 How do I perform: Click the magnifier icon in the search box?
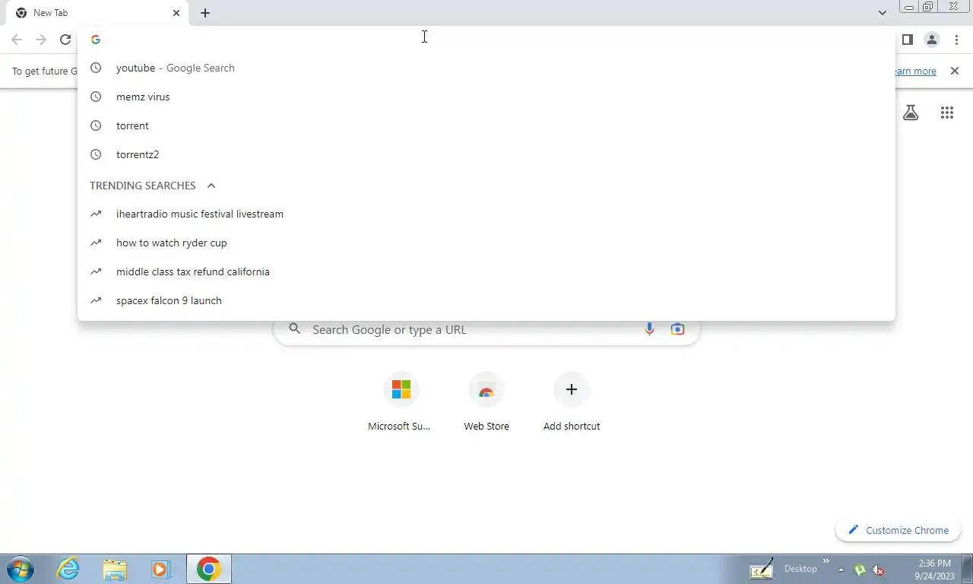(295, 329)
